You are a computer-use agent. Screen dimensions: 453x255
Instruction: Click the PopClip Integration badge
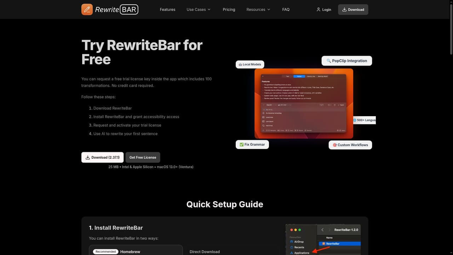tap(347, 61)
